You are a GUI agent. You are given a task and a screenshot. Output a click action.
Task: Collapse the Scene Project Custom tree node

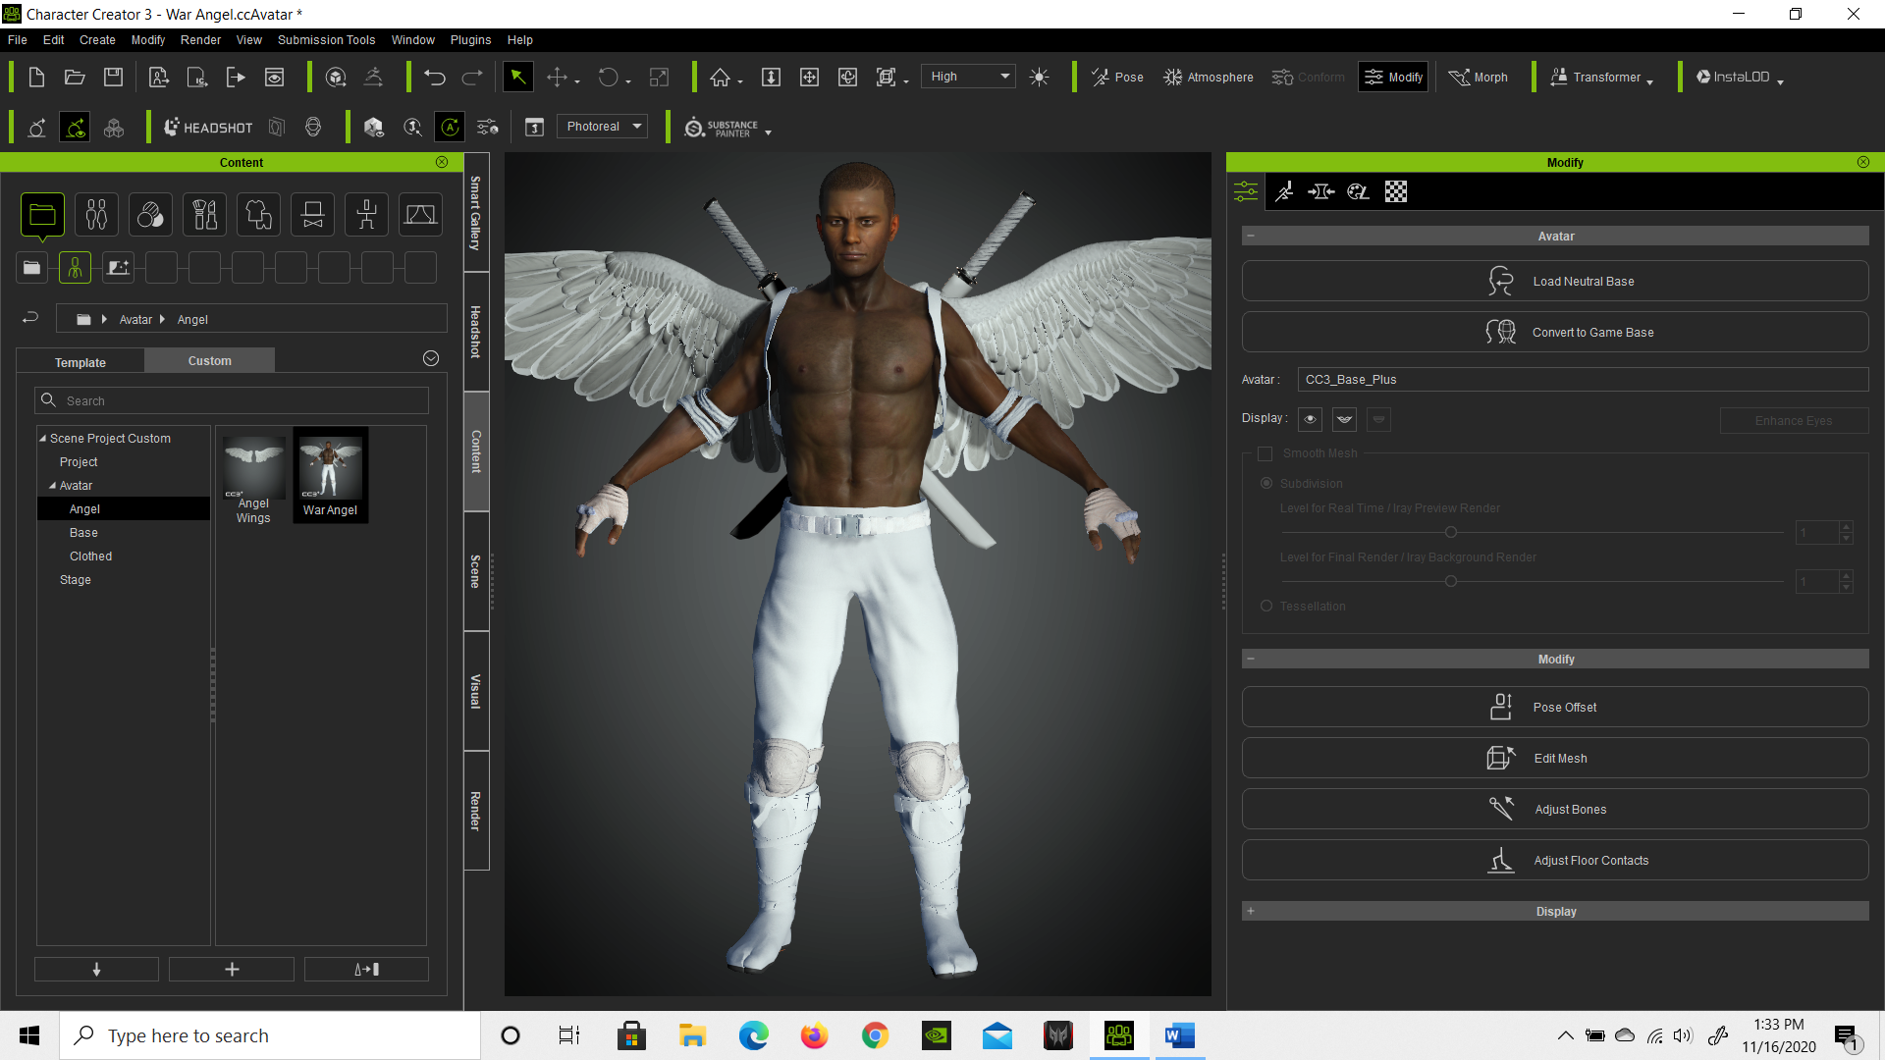(42, 439)
